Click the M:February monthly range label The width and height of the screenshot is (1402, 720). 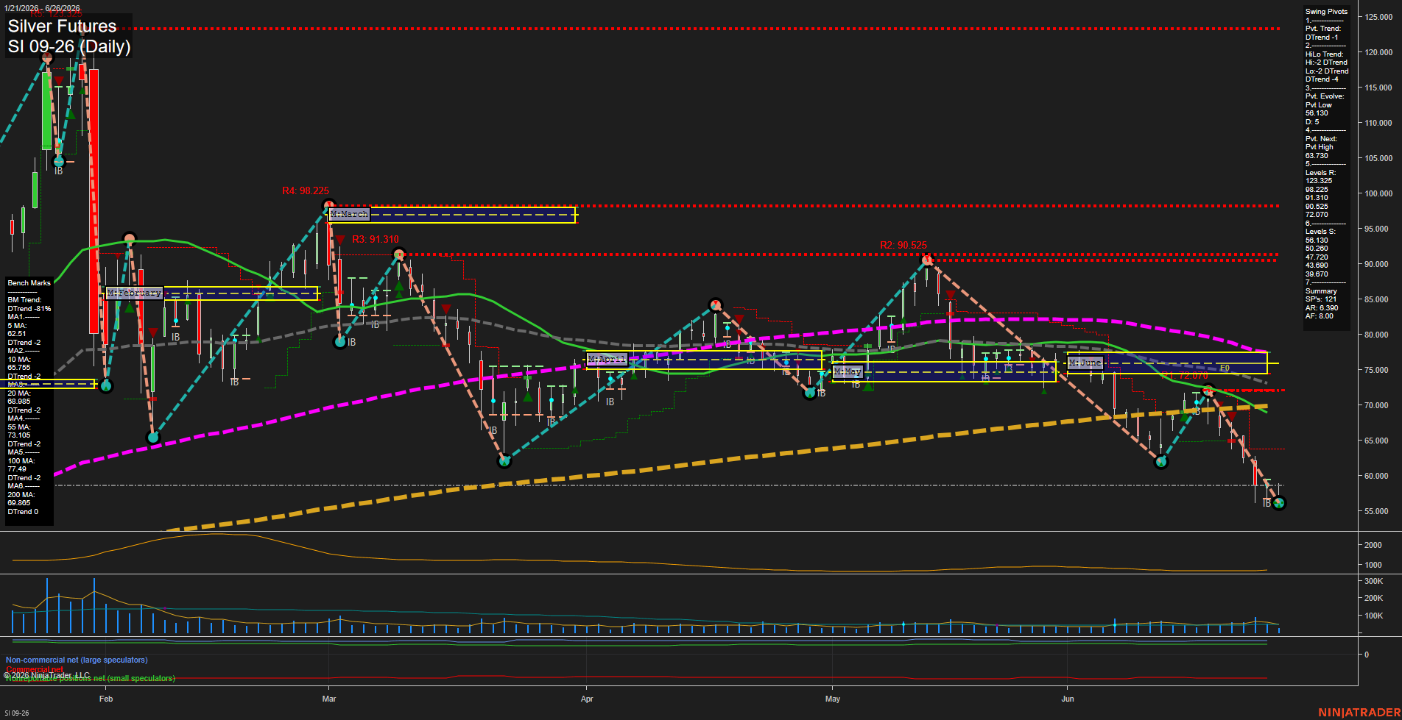pyautogui.click(x=134, y=293)
